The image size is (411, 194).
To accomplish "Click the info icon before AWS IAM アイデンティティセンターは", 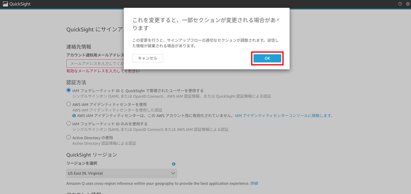I will 74,115.
